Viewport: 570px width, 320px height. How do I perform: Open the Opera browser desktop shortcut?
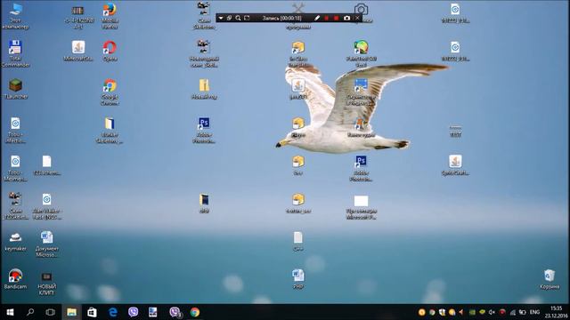click(x=110, y=51)
